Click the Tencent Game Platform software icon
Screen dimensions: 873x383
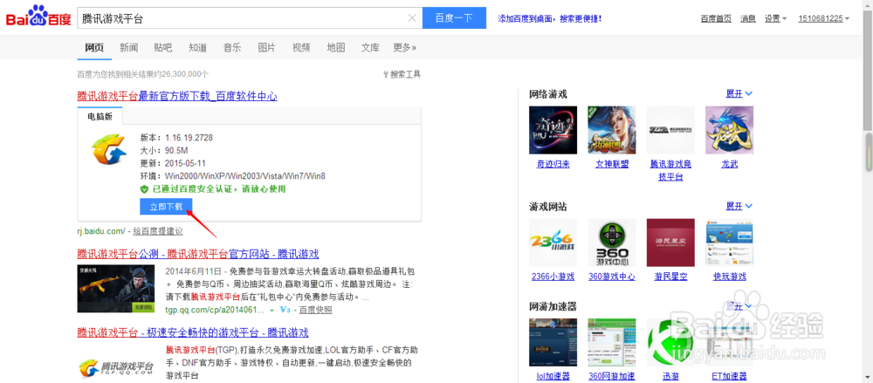point(109,151)
